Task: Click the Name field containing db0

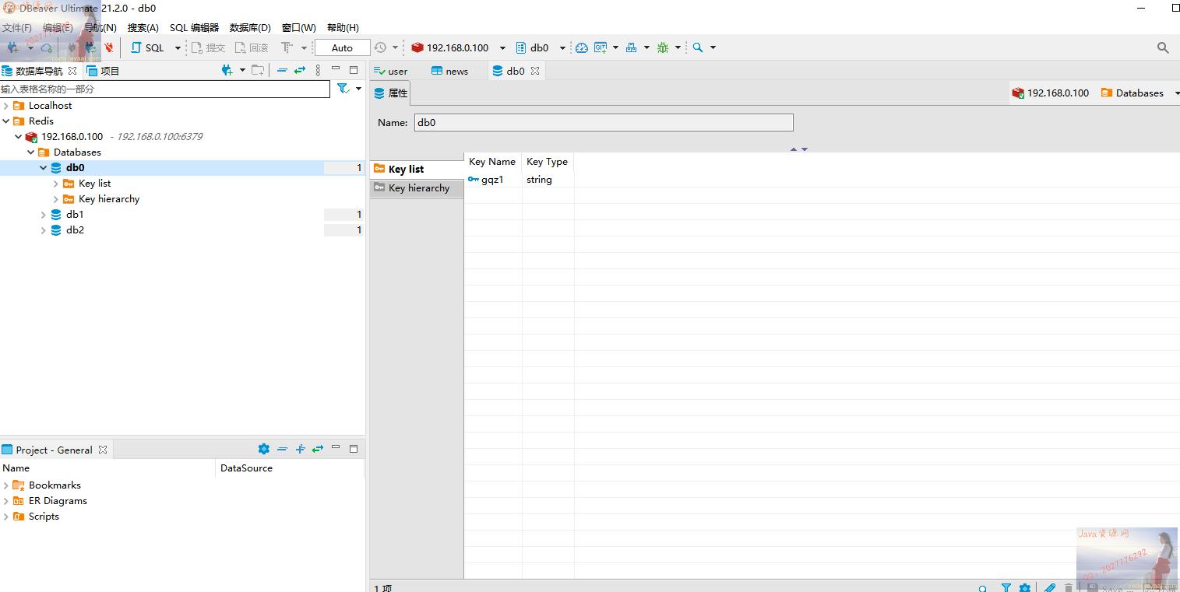Action: click(x=604, y=122)
